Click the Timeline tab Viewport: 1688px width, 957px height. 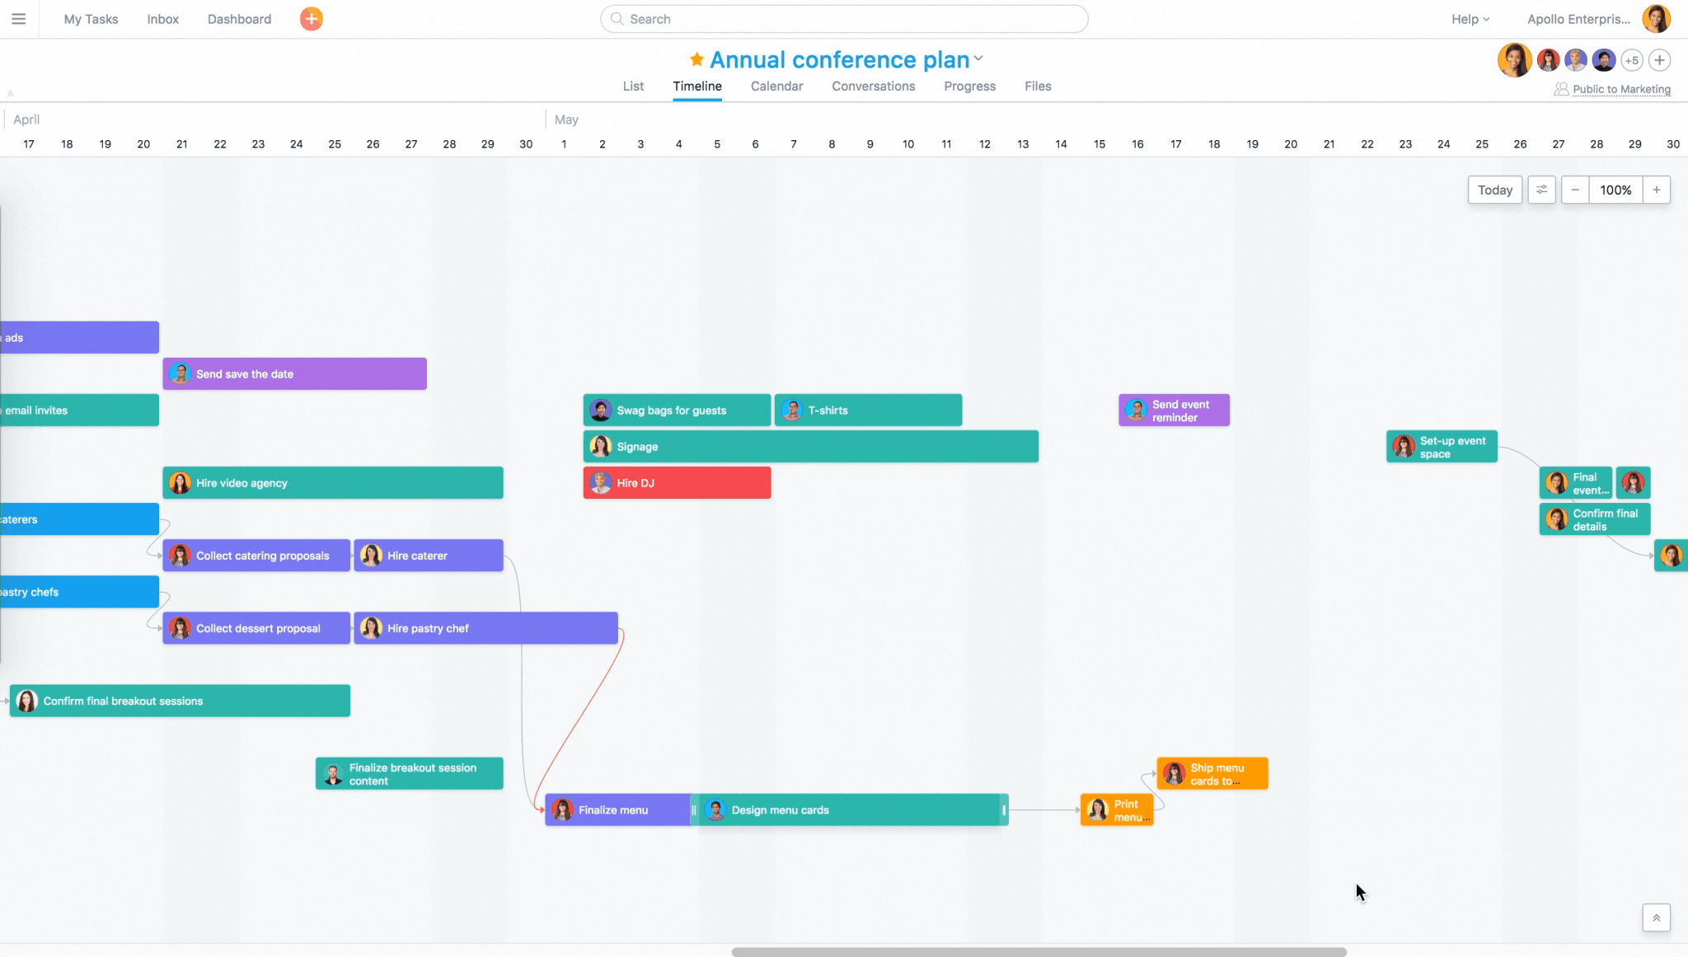(696, 86)
